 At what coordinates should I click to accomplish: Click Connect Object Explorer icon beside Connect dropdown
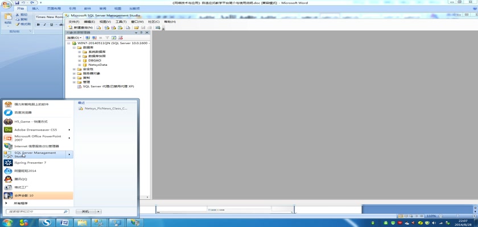tap(88, 37)
